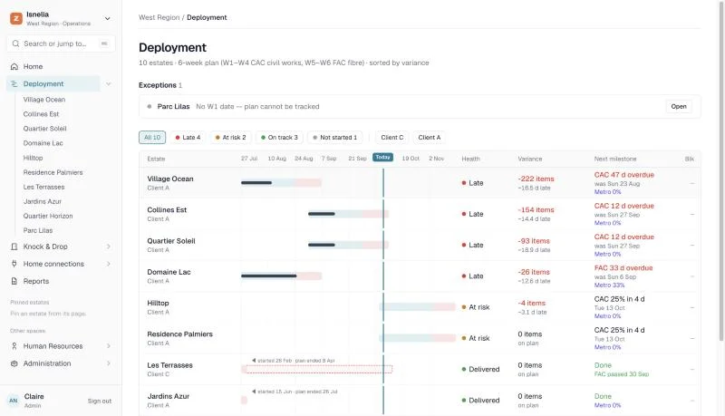Focus the Search or jump to field
The width and height of the screenshot is (725, 416).
(61, 44)
